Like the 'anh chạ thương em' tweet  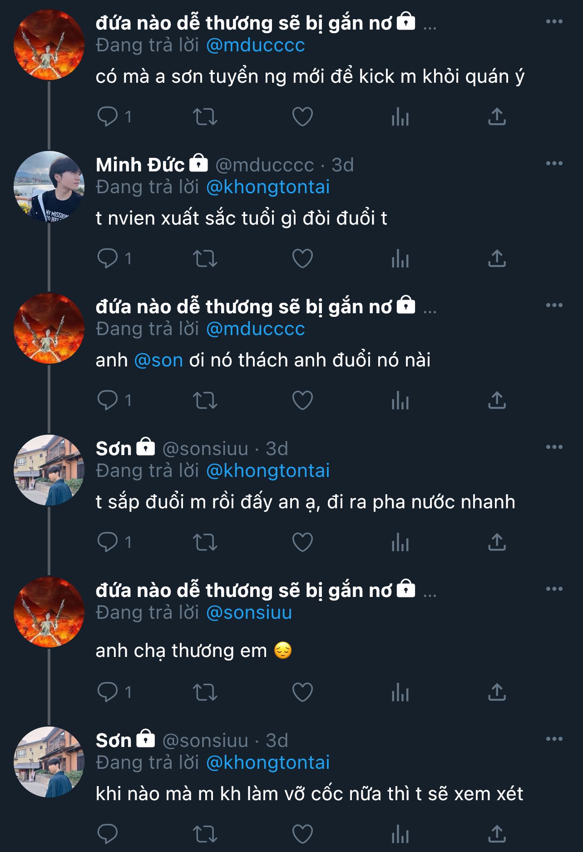[302, 692]
